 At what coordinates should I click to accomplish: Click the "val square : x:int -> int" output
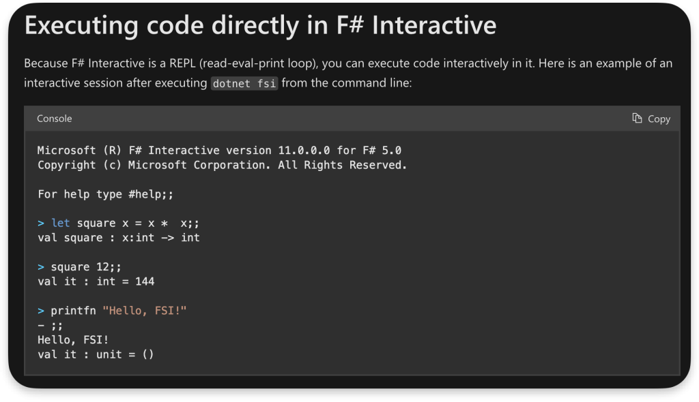[x=118, y=238]
